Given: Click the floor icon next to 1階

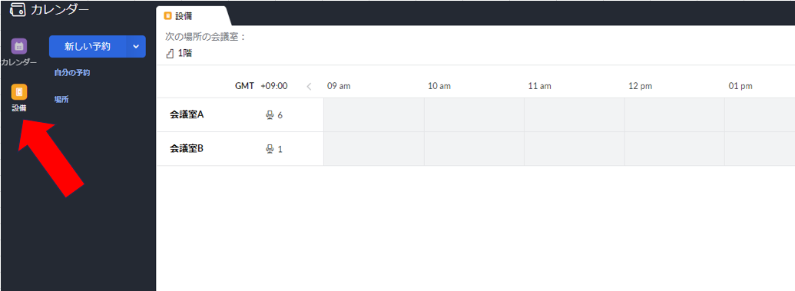Looking at the screenshot, I should pyautogui.click(x=170, y=53).
